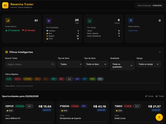The height and width of the screenshot is (124, 166).
Task: Toggle the VOL+ quick filter
Action: [x=38, y=79]
